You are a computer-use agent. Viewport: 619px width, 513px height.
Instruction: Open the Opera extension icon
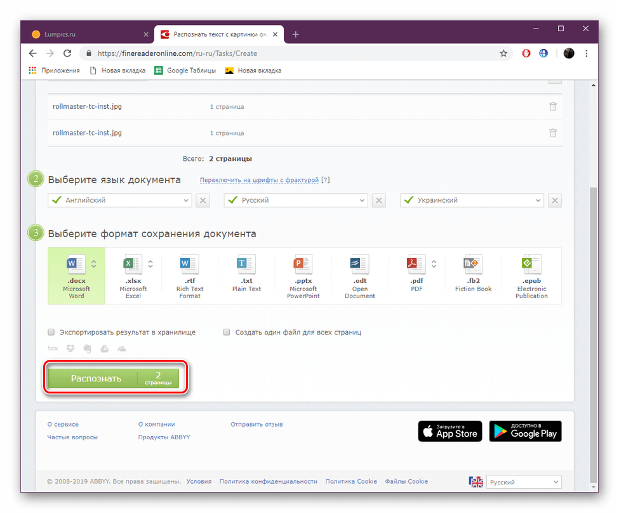tap(526, 53)
